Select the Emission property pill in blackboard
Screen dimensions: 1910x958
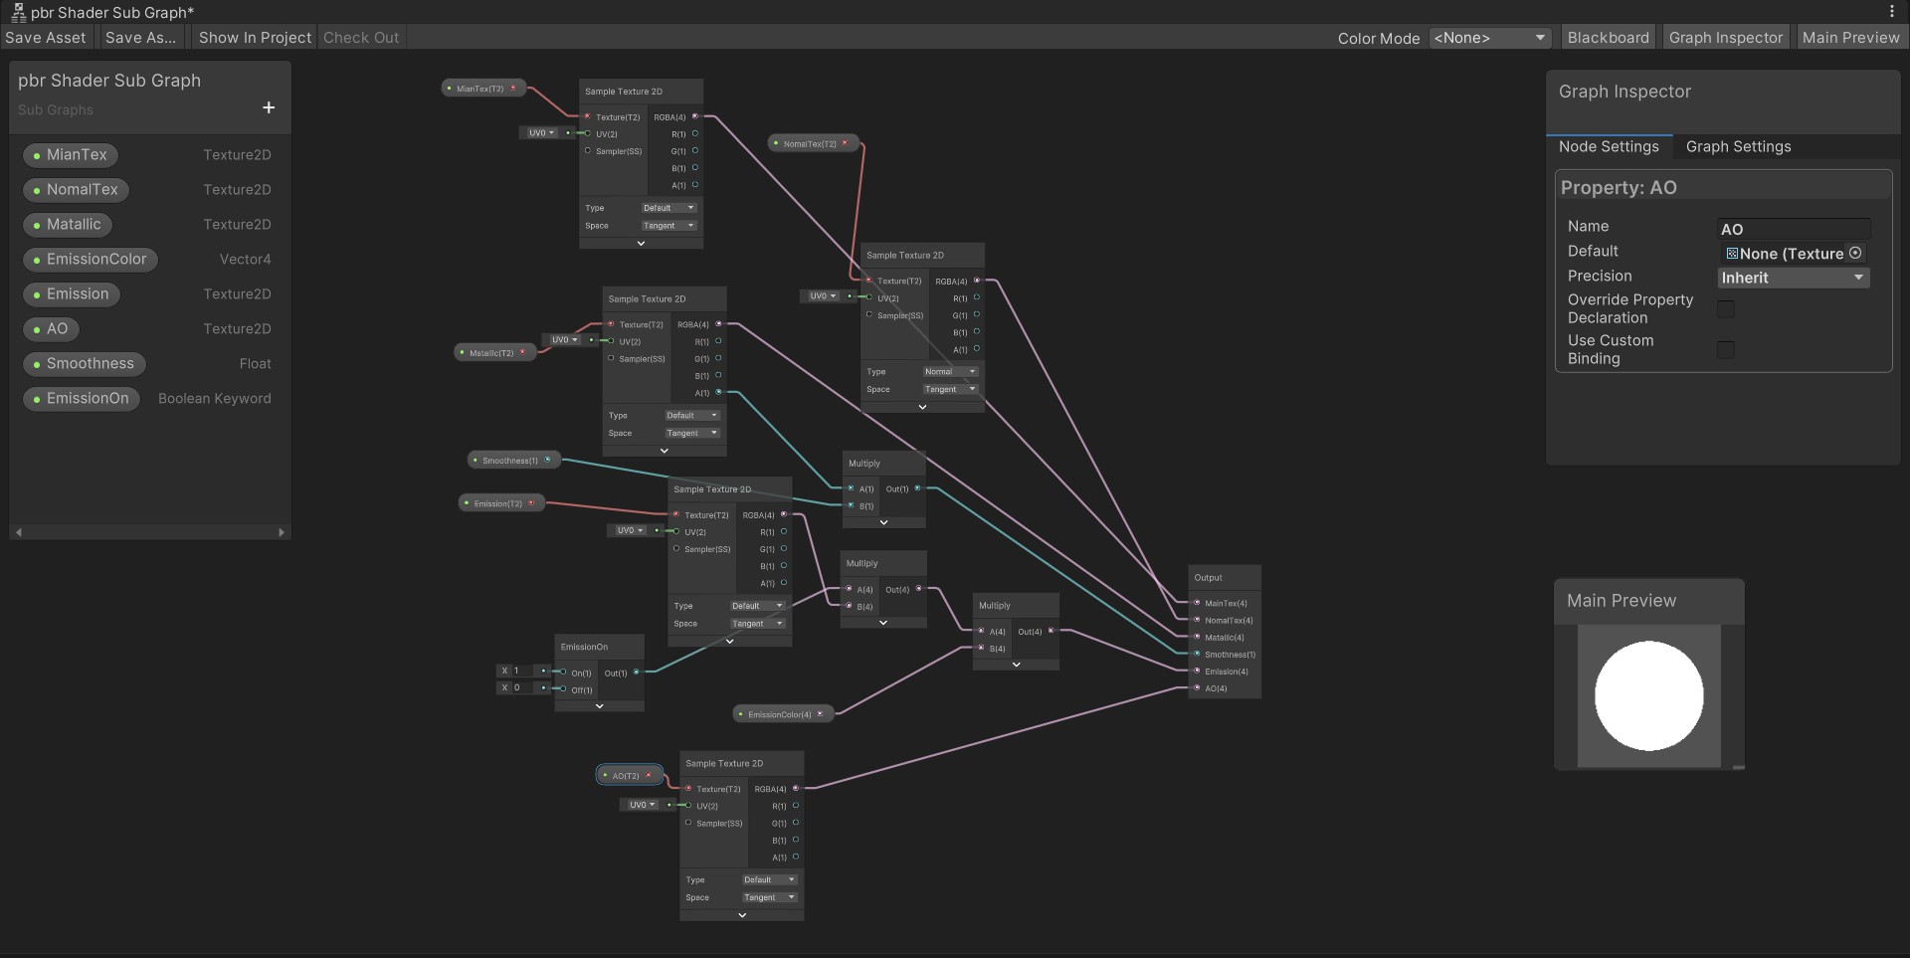pyautogui.click(x=71, y=294)
